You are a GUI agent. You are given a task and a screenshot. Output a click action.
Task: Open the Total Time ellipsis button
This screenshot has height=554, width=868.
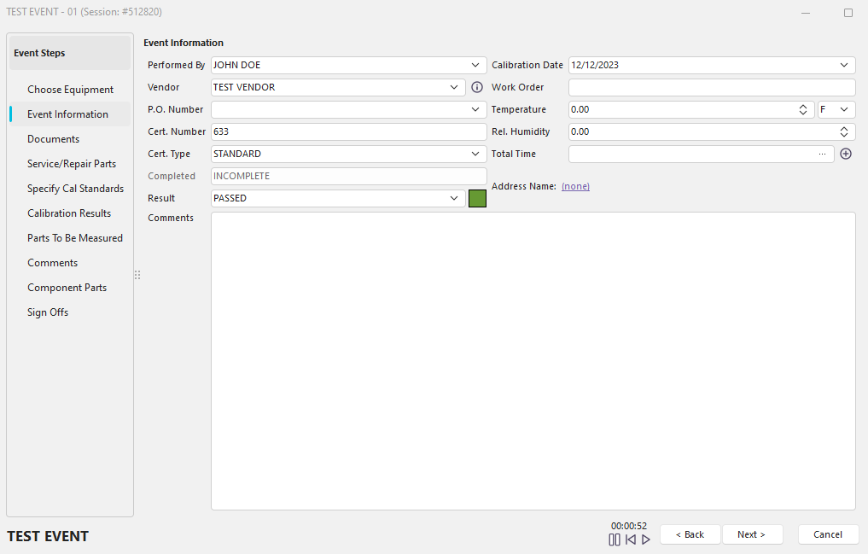(x=822, y=154)
